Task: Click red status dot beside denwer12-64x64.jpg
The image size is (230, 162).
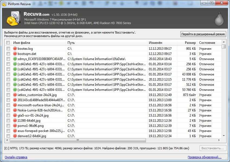Action: pos(15,136)
